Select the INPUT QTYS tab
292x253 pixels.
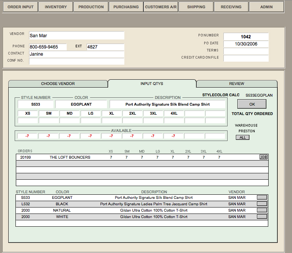click(x=152, y=83)
